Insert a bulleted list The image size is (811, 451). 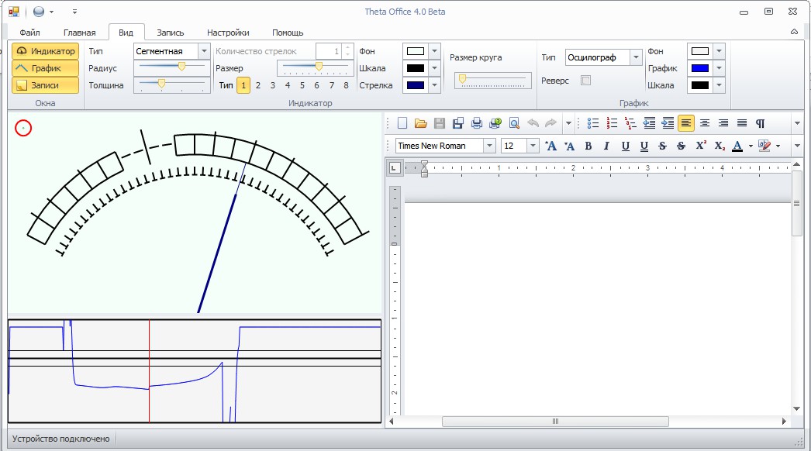click(594, 123)
